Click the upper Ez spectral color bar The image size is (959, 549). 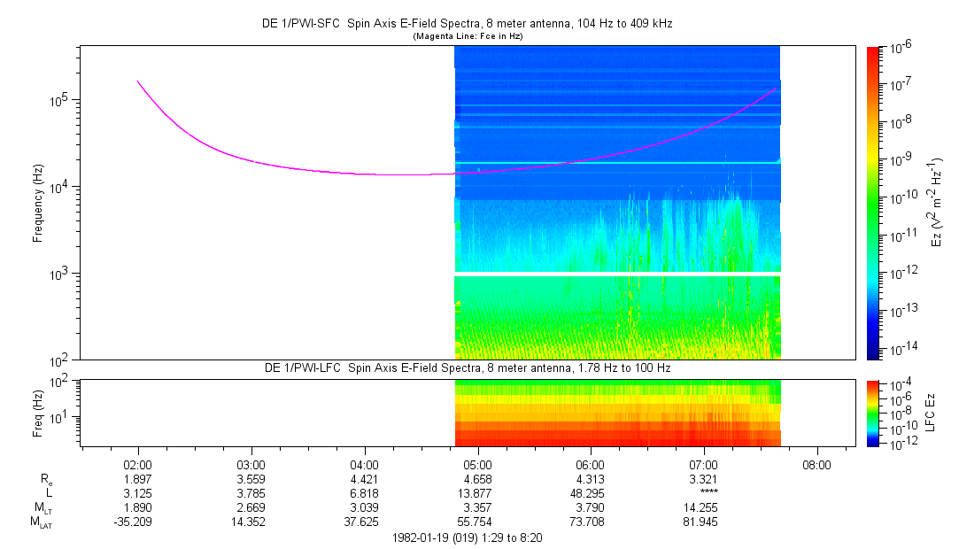tap(873, 202)
